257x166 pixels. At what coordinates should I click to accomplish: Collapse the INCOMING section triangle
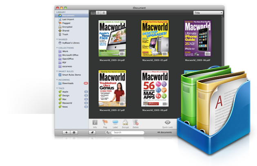(57, 80)
